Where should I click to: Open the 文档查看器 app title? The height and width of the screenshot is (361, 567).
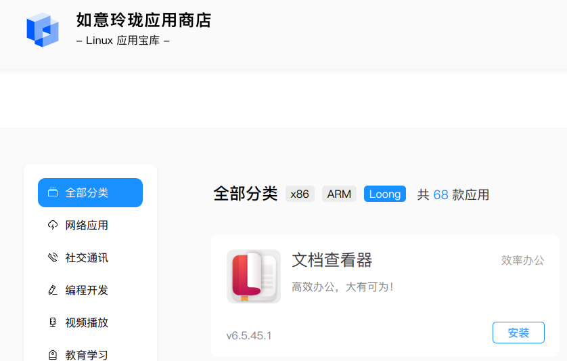[x=332, y=260]
